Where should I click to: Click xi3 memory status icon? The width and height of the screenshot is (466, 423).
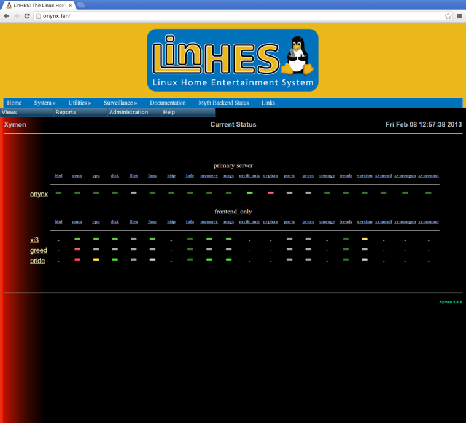pyautogui.click(x=209, y=239)
